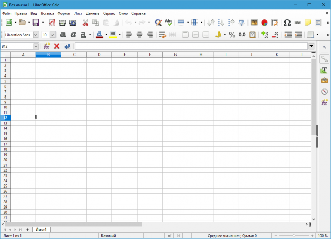Remove a decimal place
The width and height of the screenshot is (331, 239).
pyautogui.click(x=275, y=35)
